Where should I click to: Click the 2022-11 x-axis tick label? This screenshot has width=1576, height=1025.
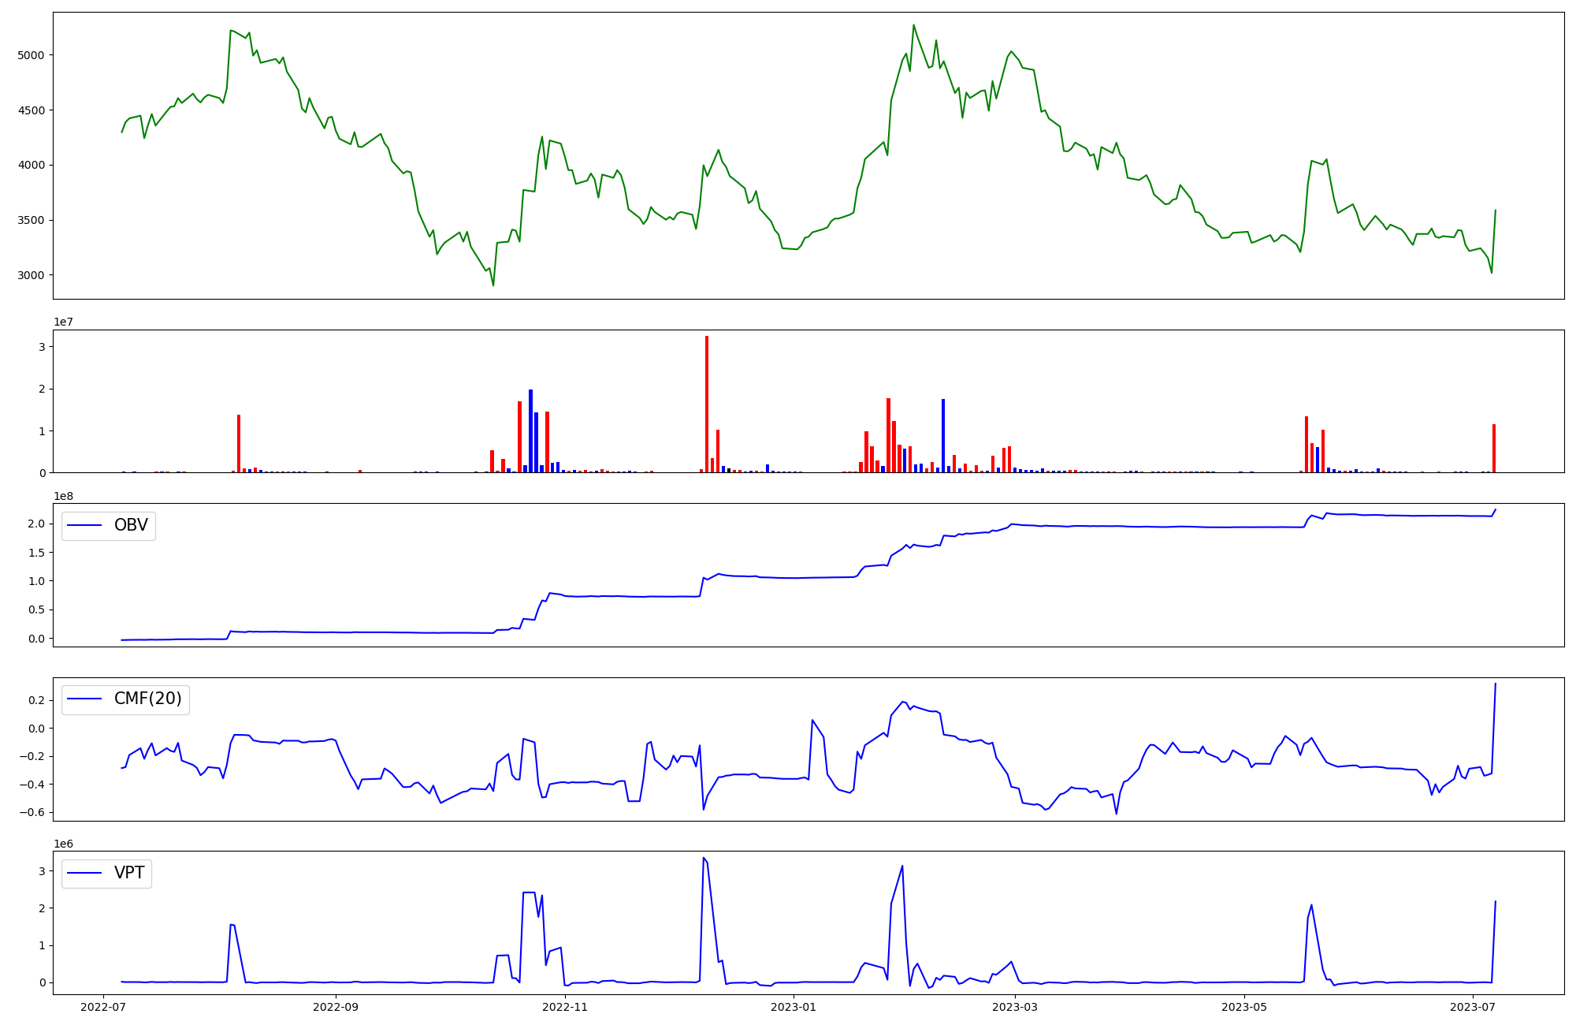[x=565, y=1007]
